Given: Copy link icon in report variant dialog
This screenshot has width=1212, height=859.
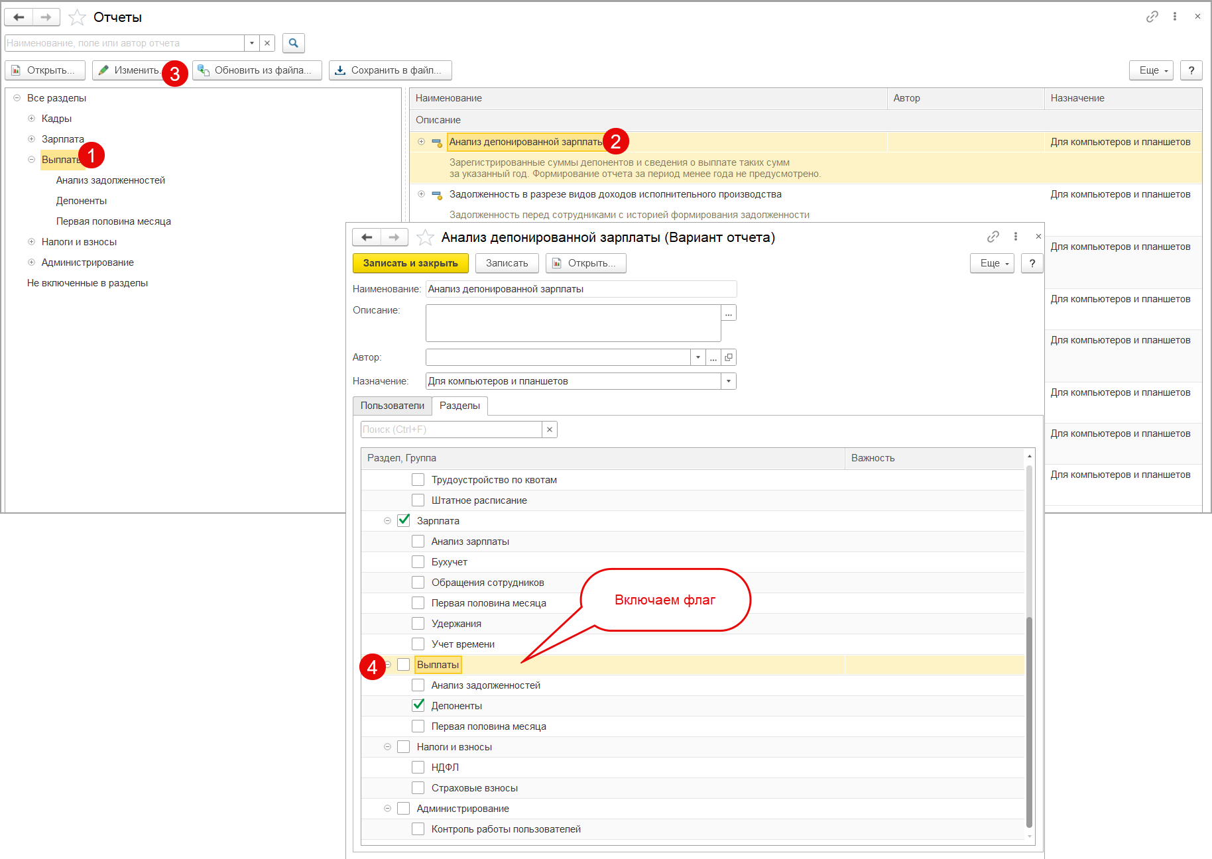Looking at the screenshot, I should click(993, 237).
